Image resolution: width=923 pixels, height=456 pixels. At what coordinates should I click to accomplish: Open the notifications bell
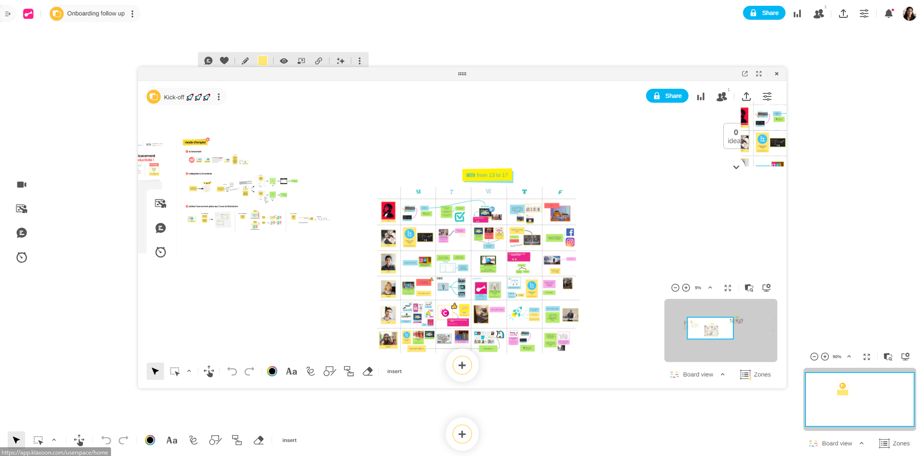point(888,13)
